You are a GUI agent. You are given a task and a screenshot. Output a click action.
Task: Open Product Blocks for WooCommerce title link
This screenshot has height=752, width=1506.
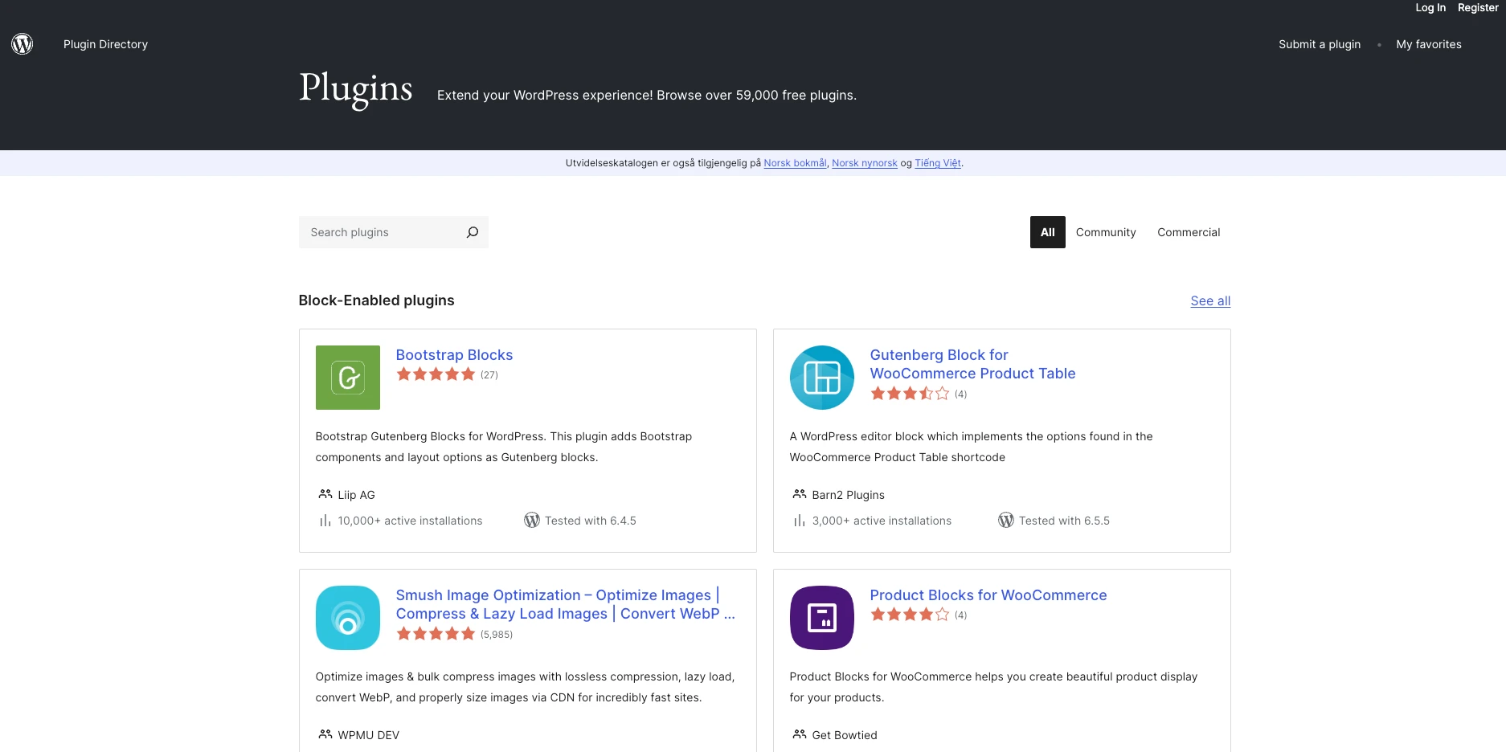[988, 595]
